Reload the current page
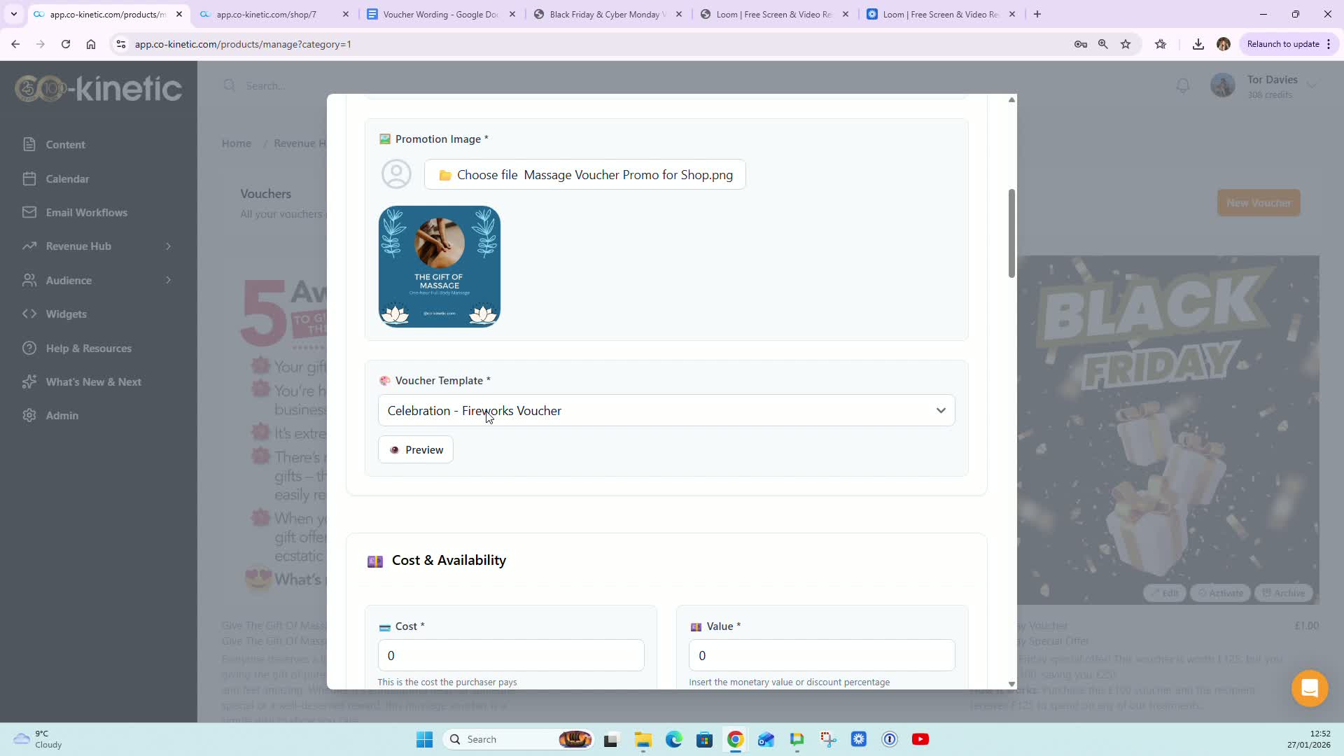1344x756 pixels. (x=66, y=44)
